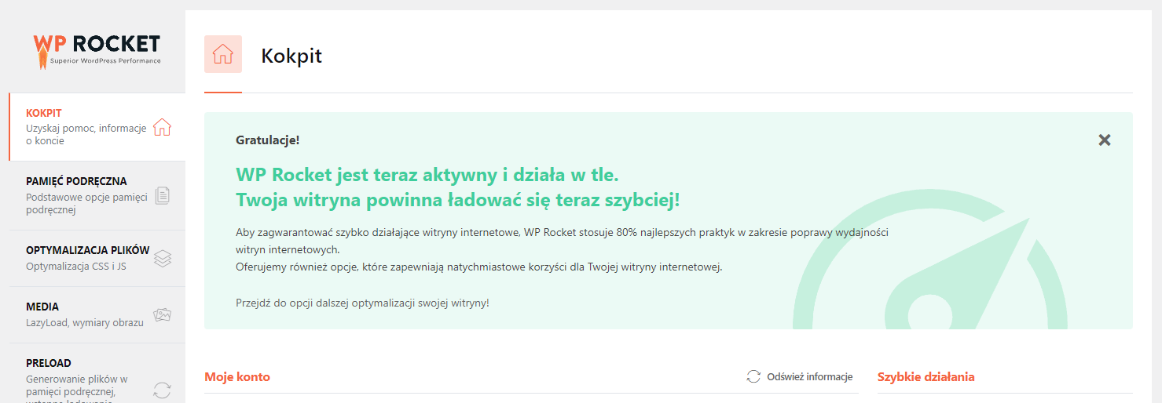Click the WP Rocket logo

97,48
